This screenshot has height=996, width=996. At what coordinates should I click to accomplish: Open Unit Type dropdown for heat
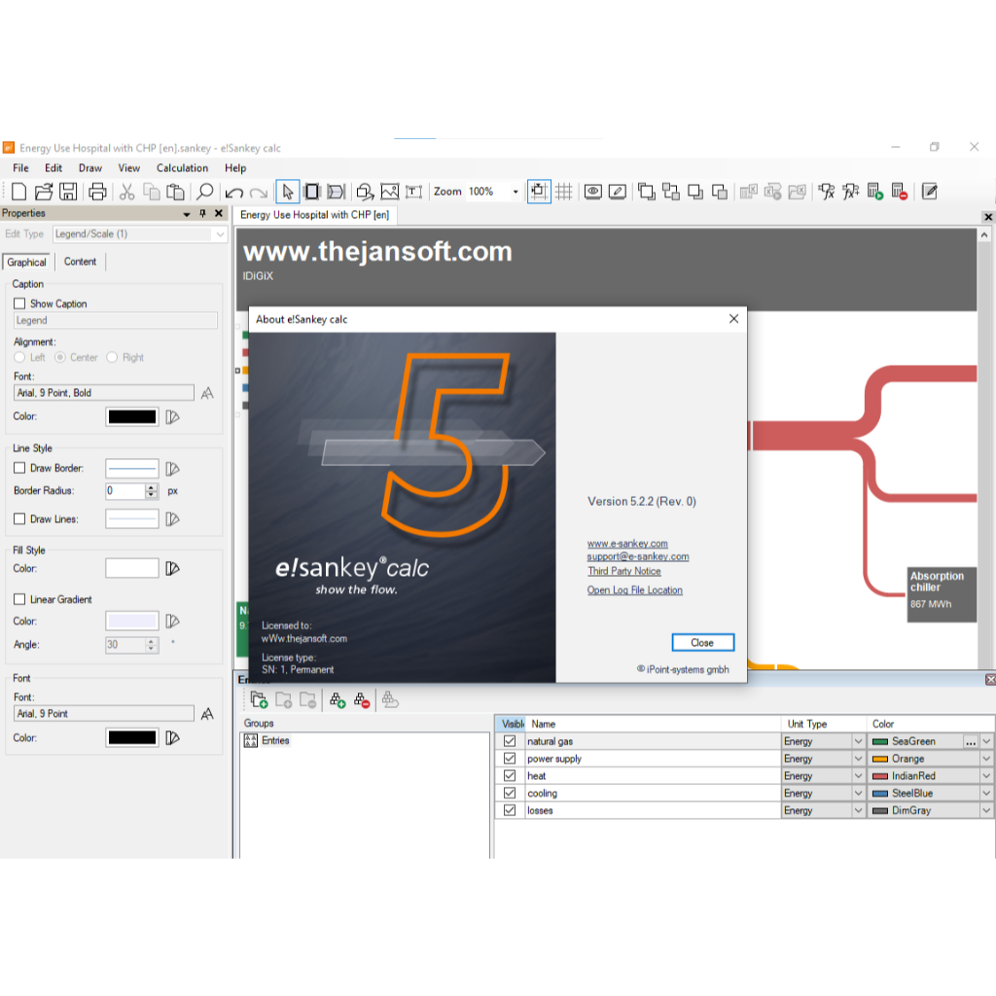tap(858, 775)
